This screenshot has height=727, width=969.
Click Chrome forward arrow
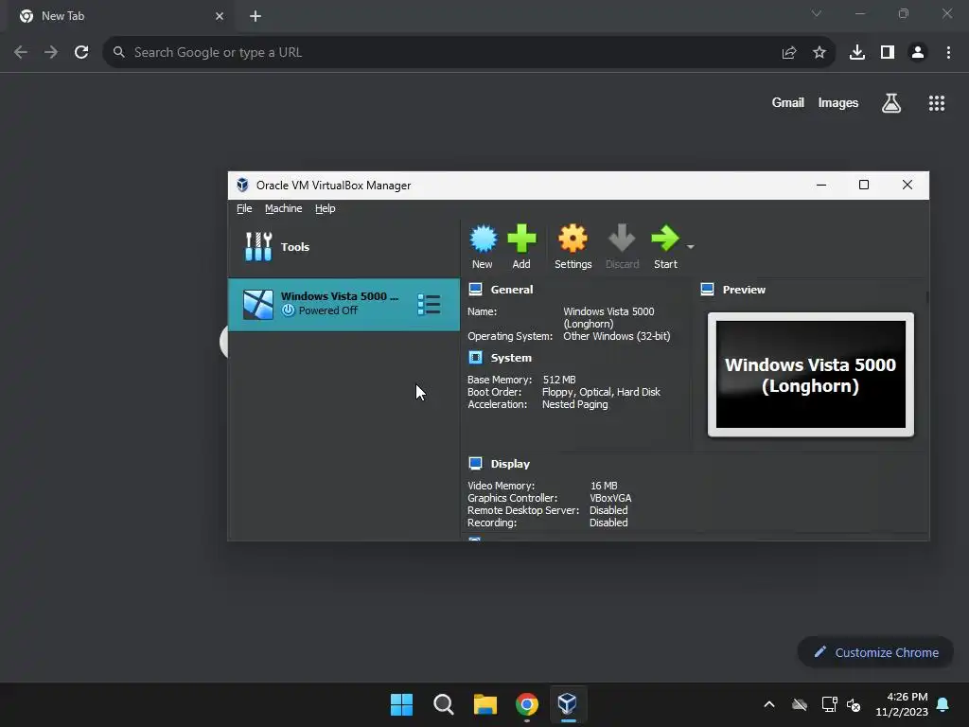pos(51,52)
